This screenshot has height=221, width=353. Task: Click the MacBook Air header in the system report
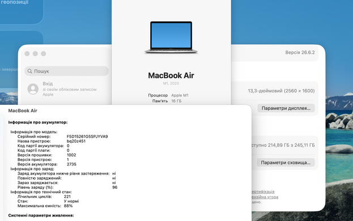(x=23, y=110)
